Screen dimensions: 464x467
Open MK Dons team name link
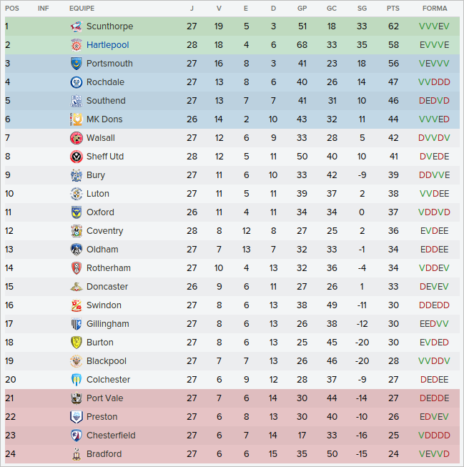point(104,119)
